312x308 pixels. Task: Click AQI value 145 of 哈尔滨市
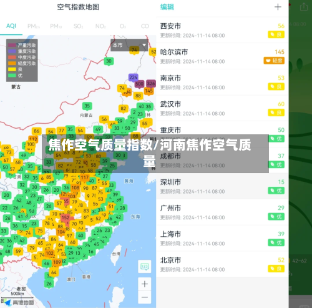pyautogui.click(x=280, y=52)
